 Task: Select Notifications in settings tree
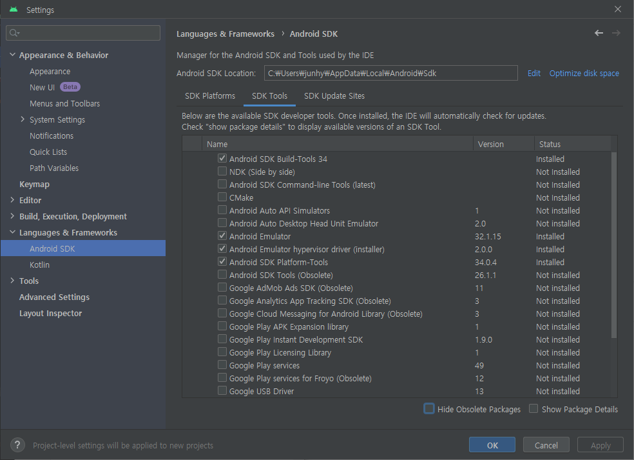coord(52,135)
